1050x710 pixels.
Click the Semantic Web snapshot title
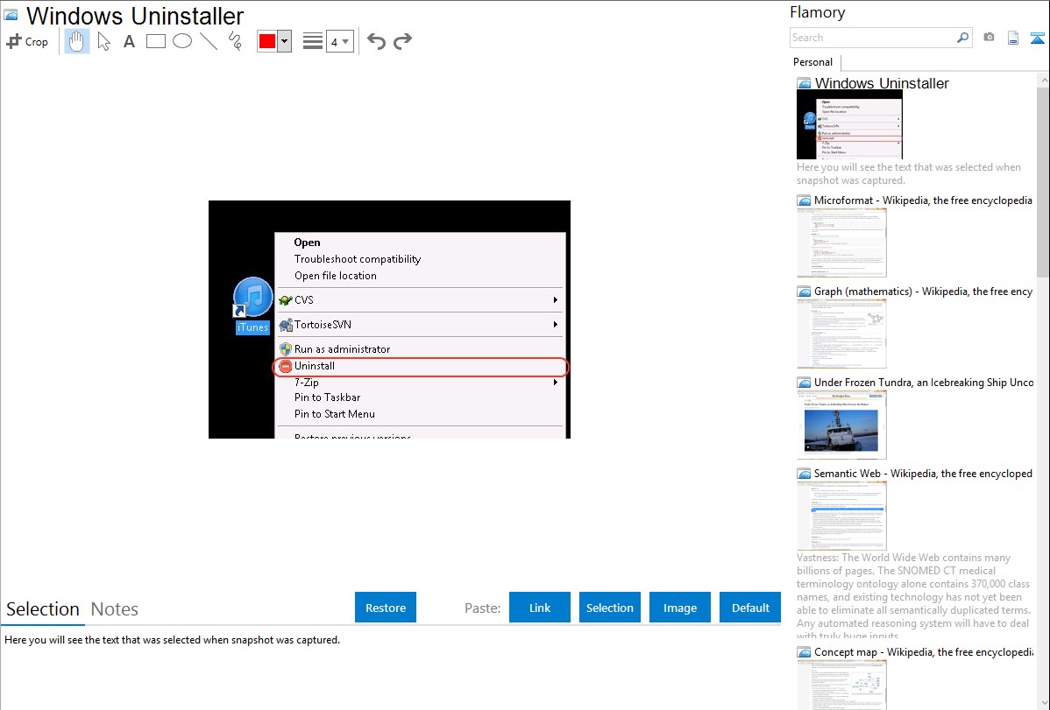pyautogui.click(x=924, y=474)
